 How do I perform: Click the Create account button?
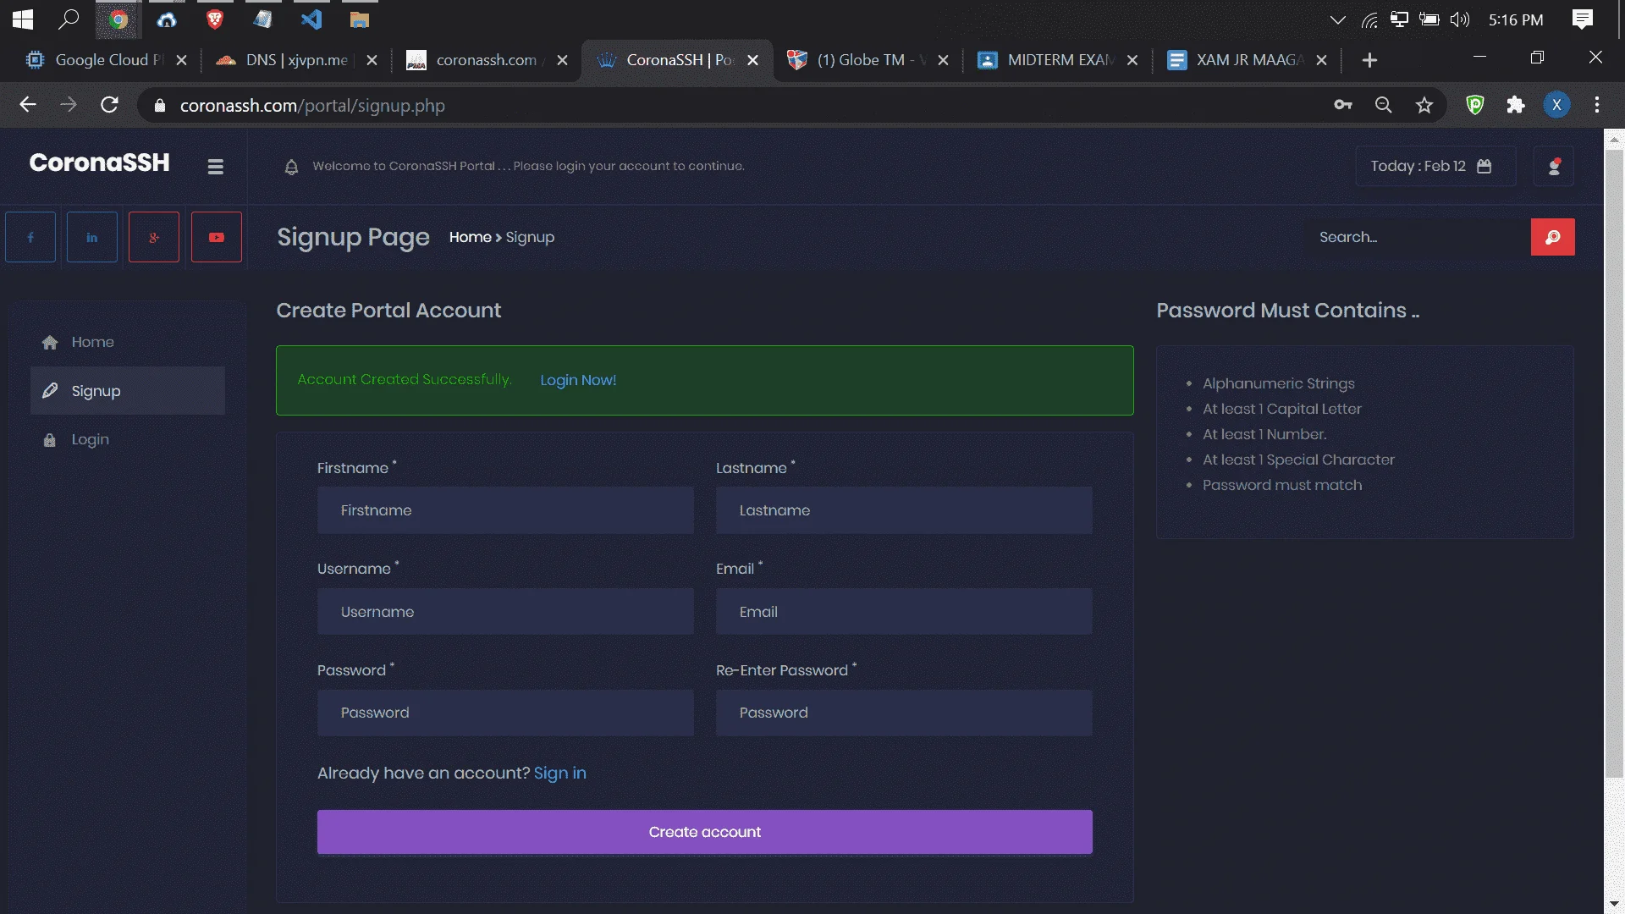click(704, 832)
